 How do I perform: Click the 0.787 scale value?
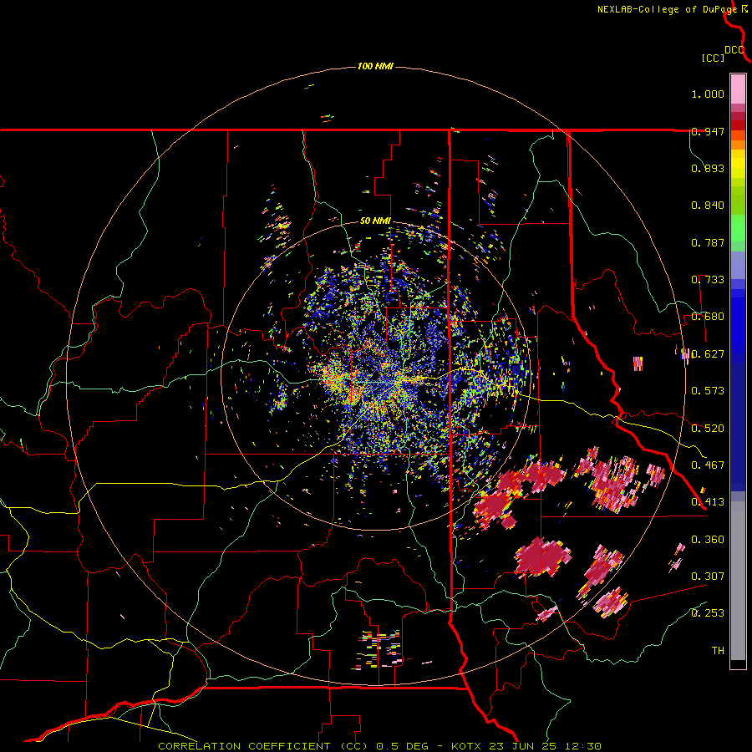(x=708, y=242)
